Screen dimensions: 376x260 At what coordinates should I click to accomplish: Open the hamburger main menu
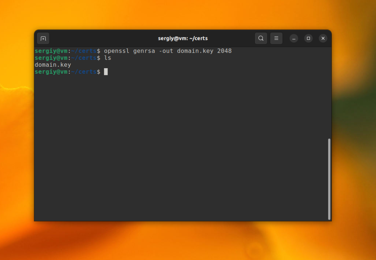coord(276,38)
